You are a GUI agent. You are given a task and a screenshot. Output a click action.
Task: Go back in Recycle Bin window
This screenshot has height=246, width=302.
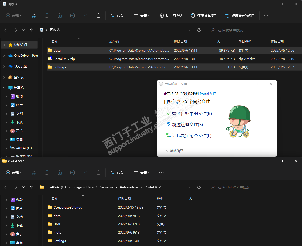[6, 30]
